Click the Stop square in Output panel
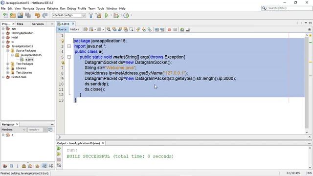The image size is (313, 176). pos(59,160)
